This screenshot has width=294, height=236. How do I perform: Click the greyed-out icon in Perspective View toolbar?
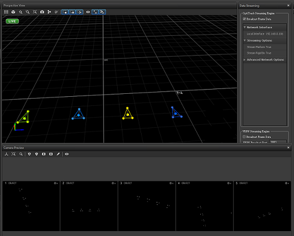tap(56, 12)
